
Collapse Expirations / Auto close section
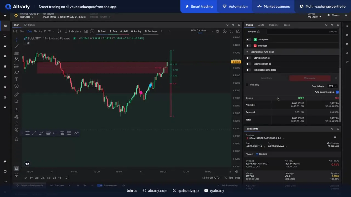247,52
